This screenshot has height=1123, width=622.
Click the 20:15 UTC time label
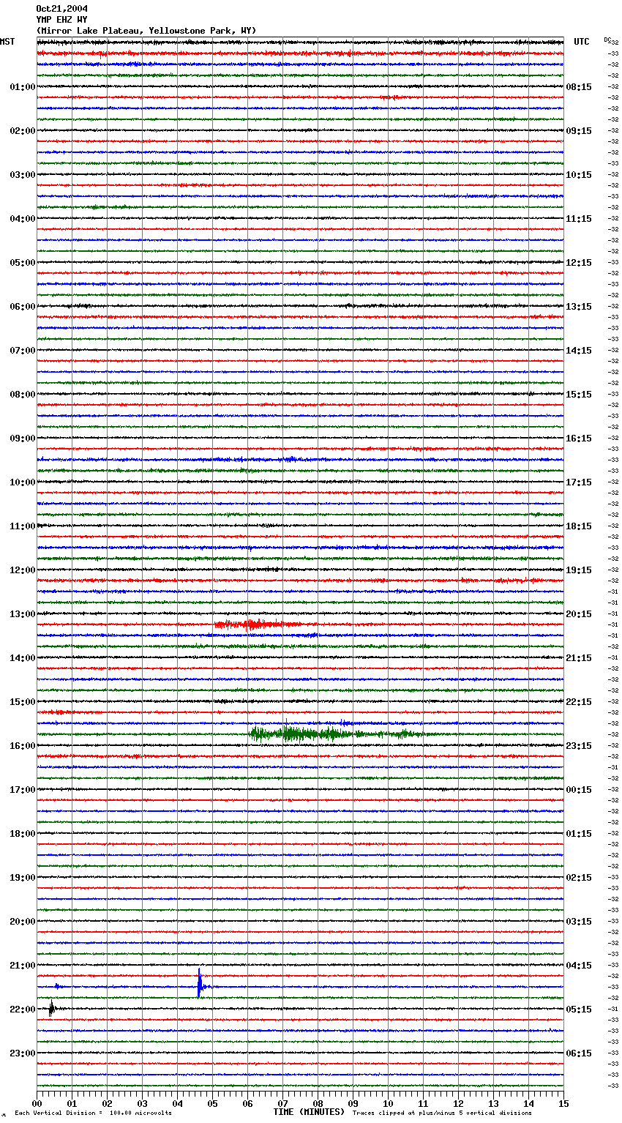point(579,614)
